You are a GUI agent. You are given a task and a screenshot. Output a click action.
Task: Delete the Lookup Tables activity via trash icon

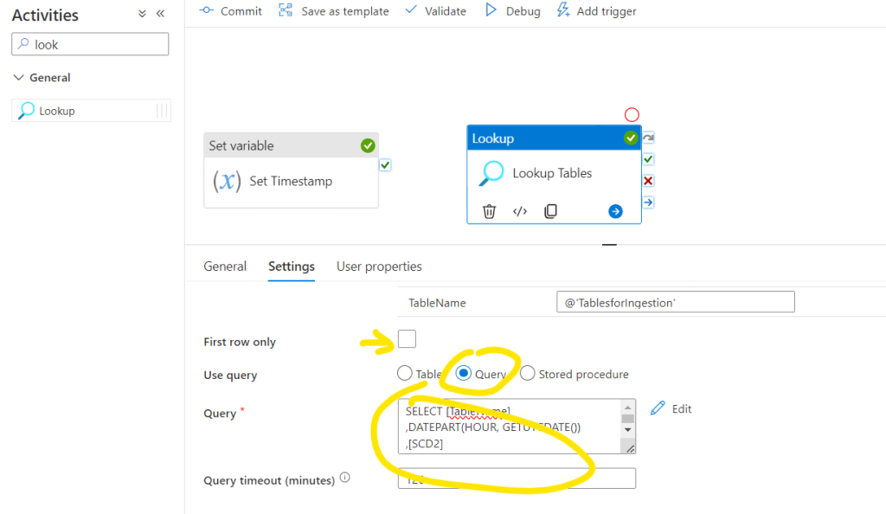pyautogui.click(x=489, y=211)
